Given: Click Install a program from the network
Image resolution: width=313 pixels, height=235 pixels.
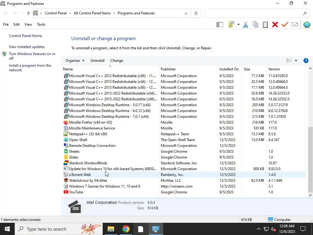Looking at the screenshot, I should (x=30, y=68).
